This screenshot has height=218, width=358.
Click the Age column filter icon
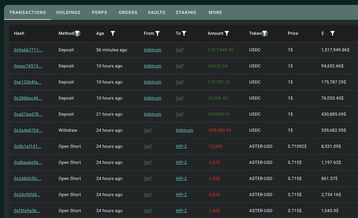point(113,33)
